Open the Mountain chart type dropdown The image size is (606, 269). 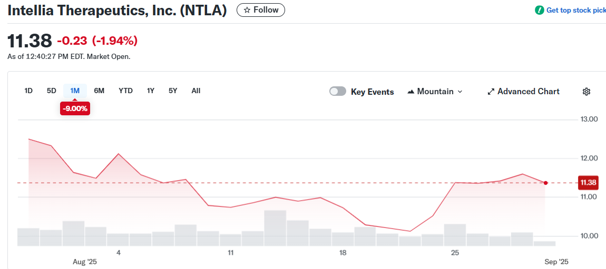pyautogui.click(x=435, y=92)
